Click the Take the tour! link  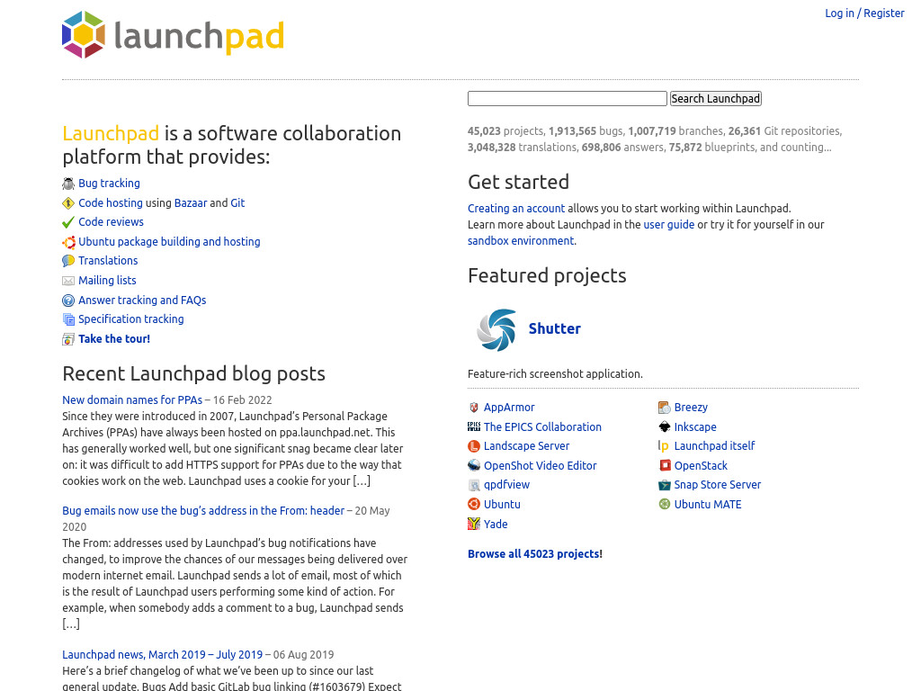click(114, 339)
